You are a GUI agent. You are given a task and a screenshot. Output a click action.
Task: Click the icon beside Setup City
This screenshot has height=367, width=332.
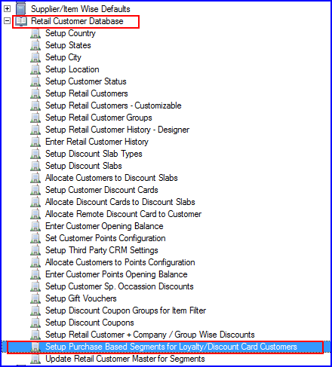click(35, 57)
